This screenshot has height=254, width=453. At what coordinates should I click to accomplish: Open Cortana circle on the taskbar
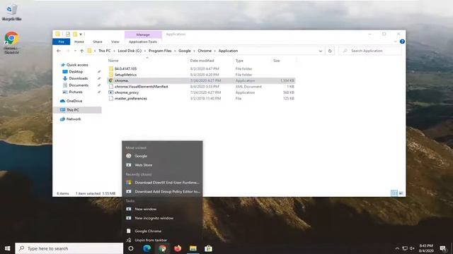point(131,248)
